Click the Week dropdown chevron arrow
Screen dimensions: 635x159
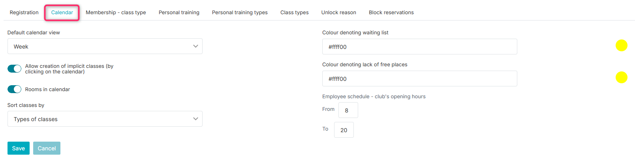(195, 46)
